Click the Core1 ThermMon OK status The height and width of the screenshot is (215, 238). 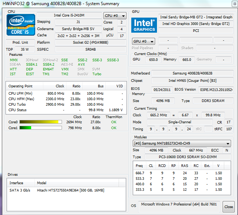click(114, 128)
